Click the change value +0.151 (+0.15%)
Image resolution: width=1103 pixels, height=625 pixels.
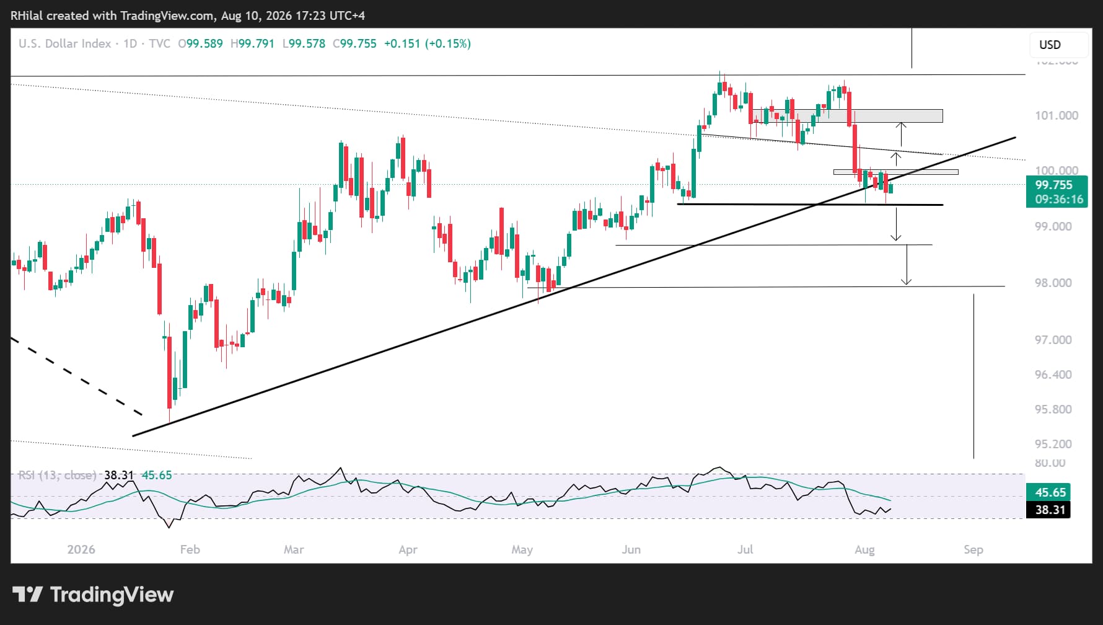tap(428, 43)
